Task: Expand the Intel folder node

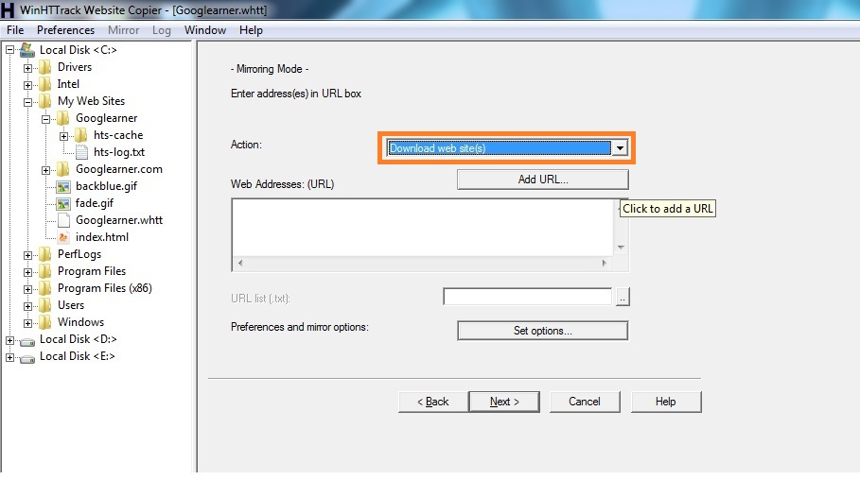Action: (x=28, y=85)
